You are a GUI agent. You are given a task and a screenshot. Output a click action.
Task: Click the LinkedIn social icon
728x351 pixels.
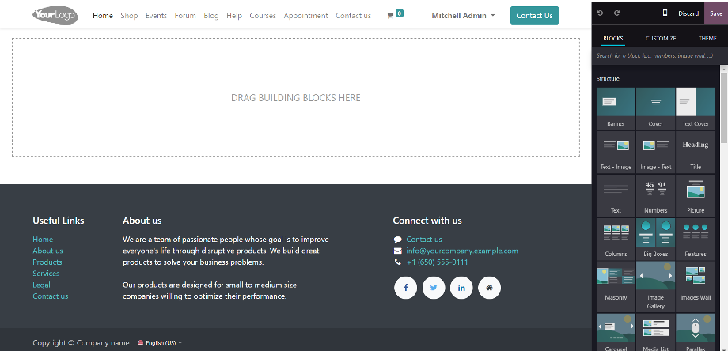461,288
